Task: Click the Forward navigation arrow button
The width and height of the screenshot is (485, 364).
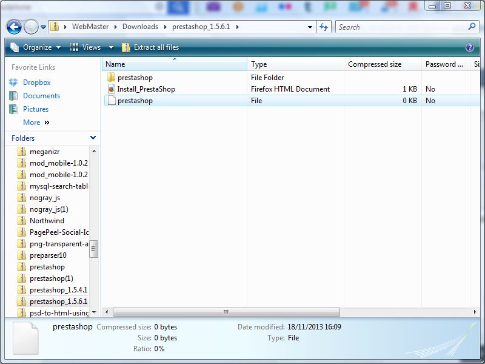Action: (x=31, y=27)
